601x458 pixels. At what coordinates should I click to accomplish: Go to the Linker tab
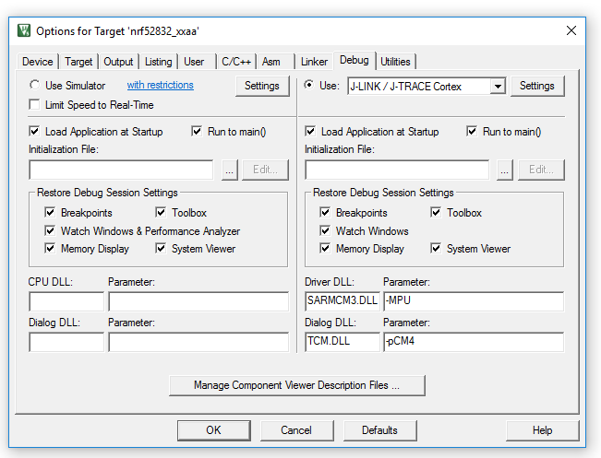314,62
